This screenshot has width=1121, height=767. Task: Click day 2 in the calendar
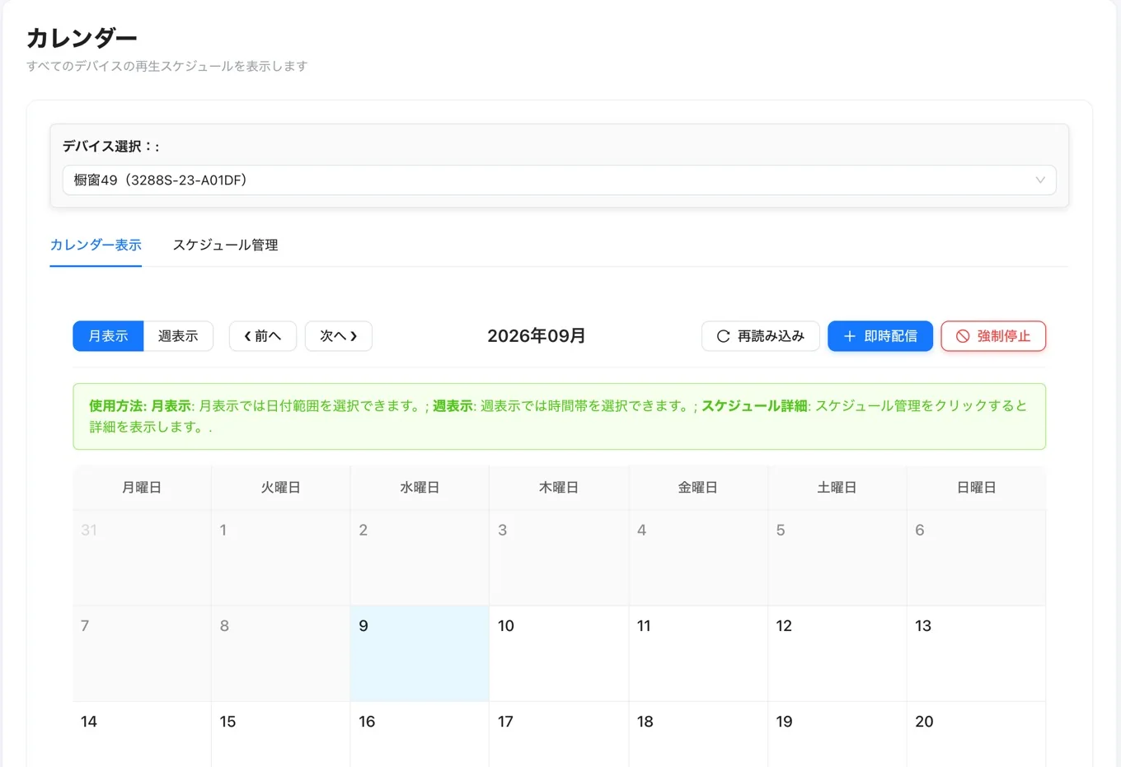pyautogui.click(x=420, y=558)
